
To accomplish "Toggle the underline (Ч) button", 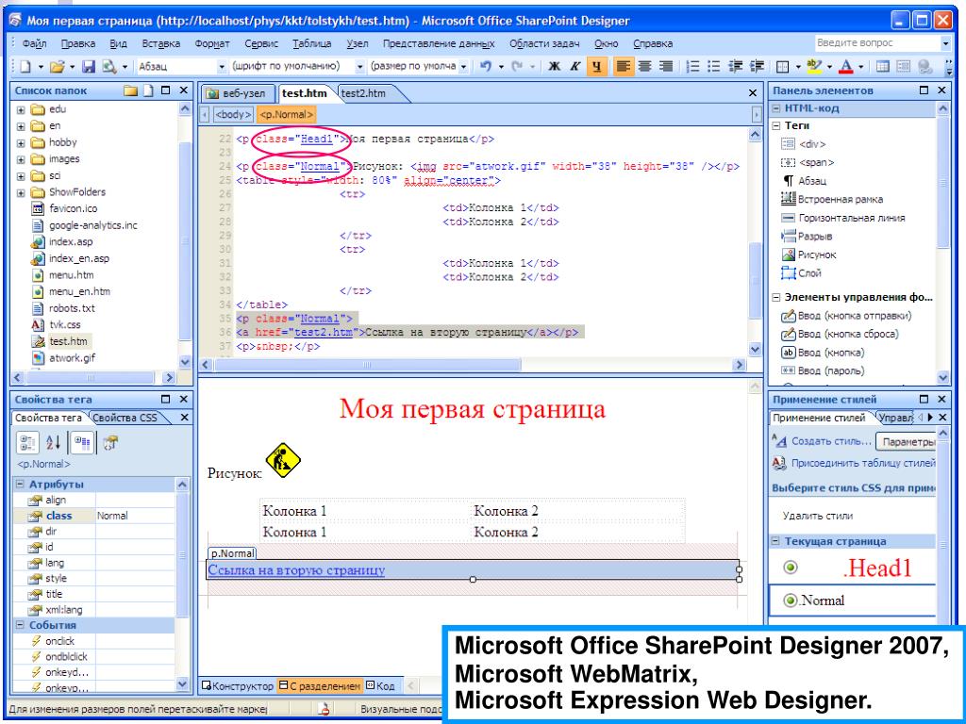I will 596,68.
